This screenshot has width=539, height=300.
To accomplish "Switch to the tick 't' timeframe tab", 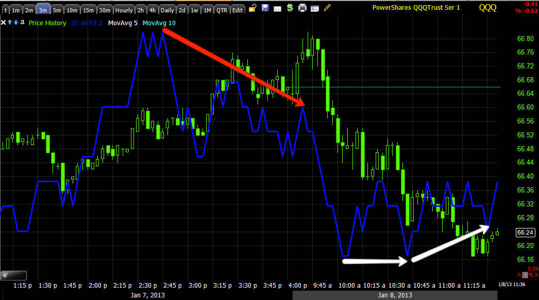I will click(x=6, y=10).
